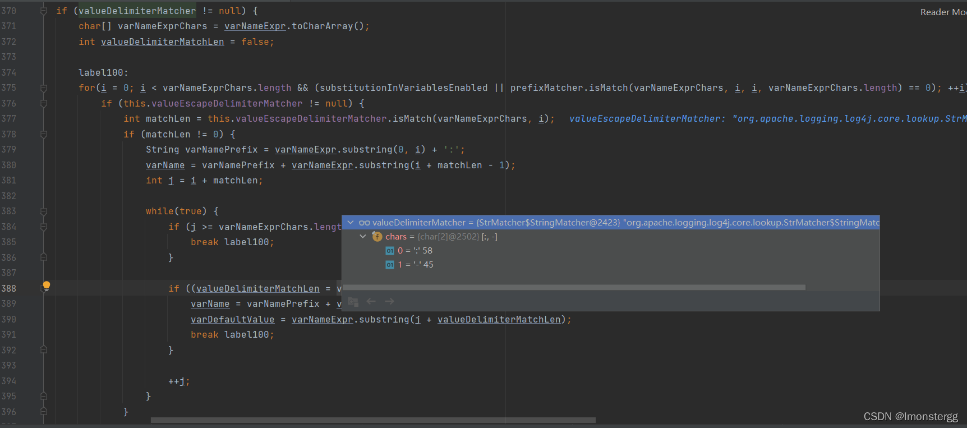Fold the while loop at line 383

[44, 211]
